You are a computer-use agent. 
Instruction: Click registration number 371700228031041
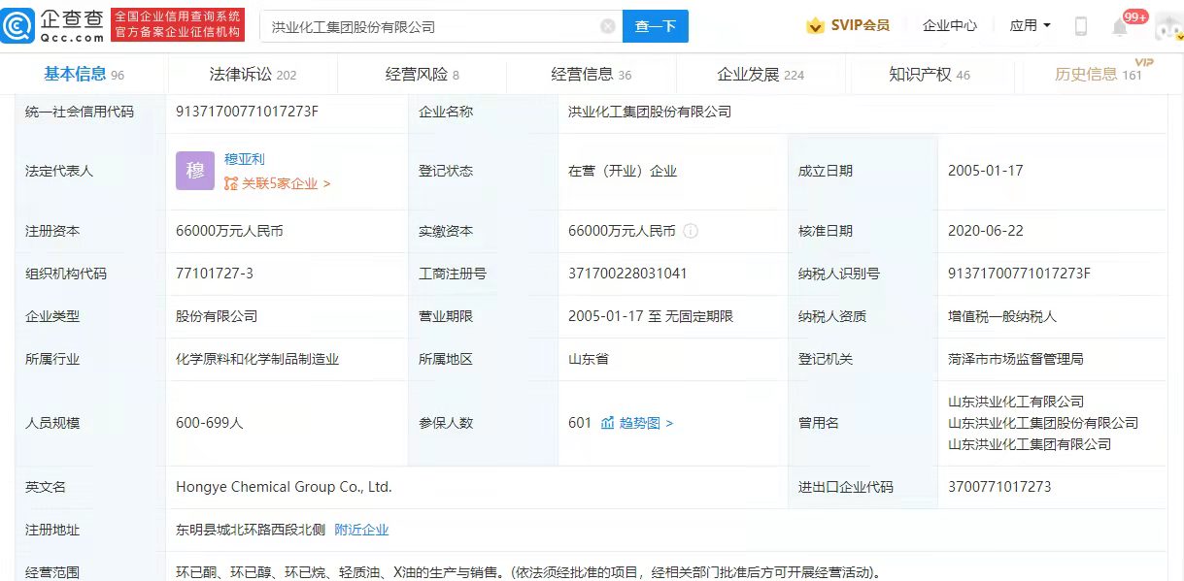(x=627, y=274)
